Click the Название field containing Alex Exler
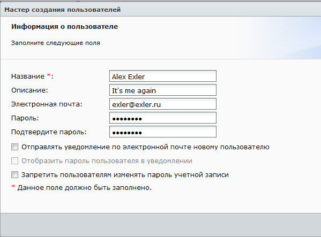 point(163,76)
